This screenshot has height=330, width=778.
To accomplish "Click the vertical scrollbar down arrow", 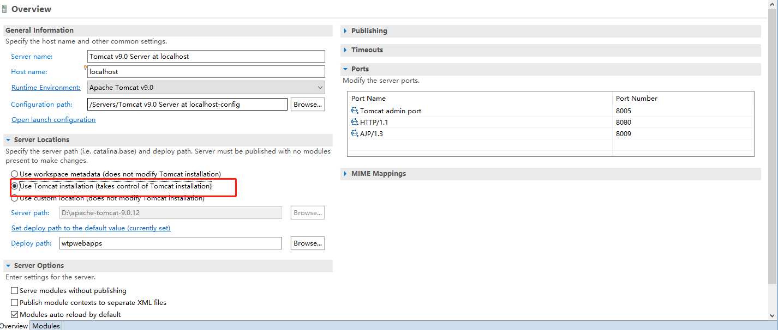I will click(773, 315).
